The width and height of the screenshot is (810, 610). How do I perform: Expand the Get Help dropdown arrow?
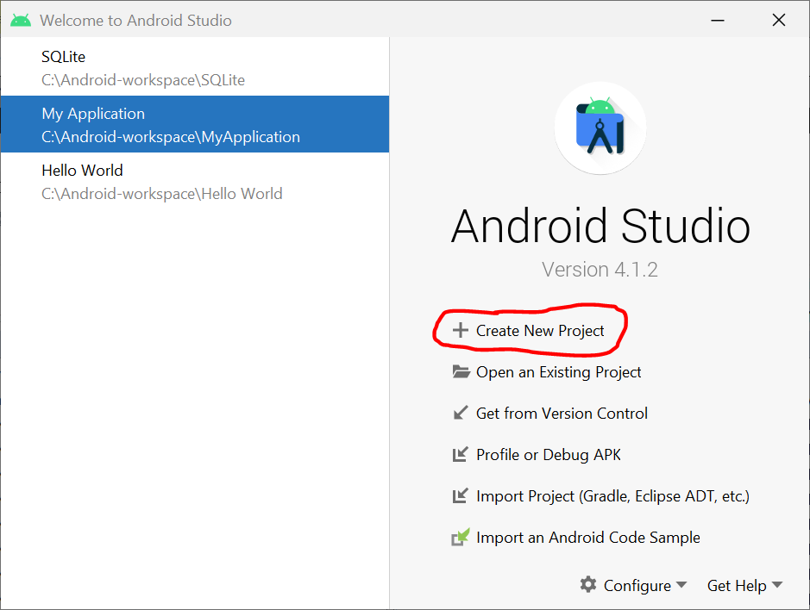[x=777, y=585]
